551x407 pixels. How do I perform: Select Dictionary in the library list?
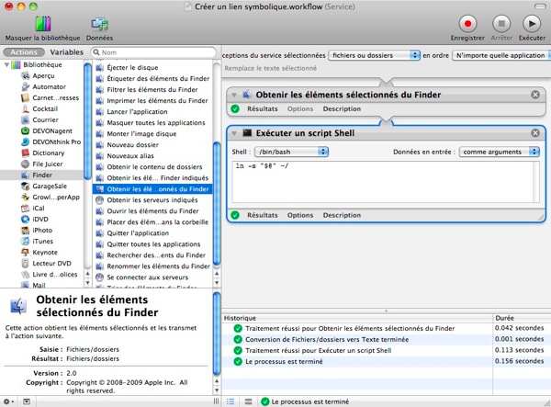[48, 153]
